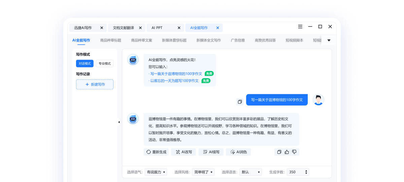Close the 迅捷AI写作 tab
The image size is (404, 182).
click(x=102, y=28)
